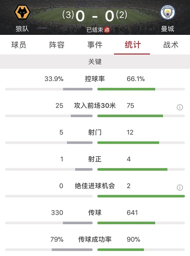Click the 射正 stat label
The width and height of the screenshot is (190, 256).
click(95, 159)
